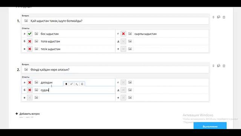Add image to answer 'тесік ыдыстан'
241x136 pixels.
(x=36, y=49)
